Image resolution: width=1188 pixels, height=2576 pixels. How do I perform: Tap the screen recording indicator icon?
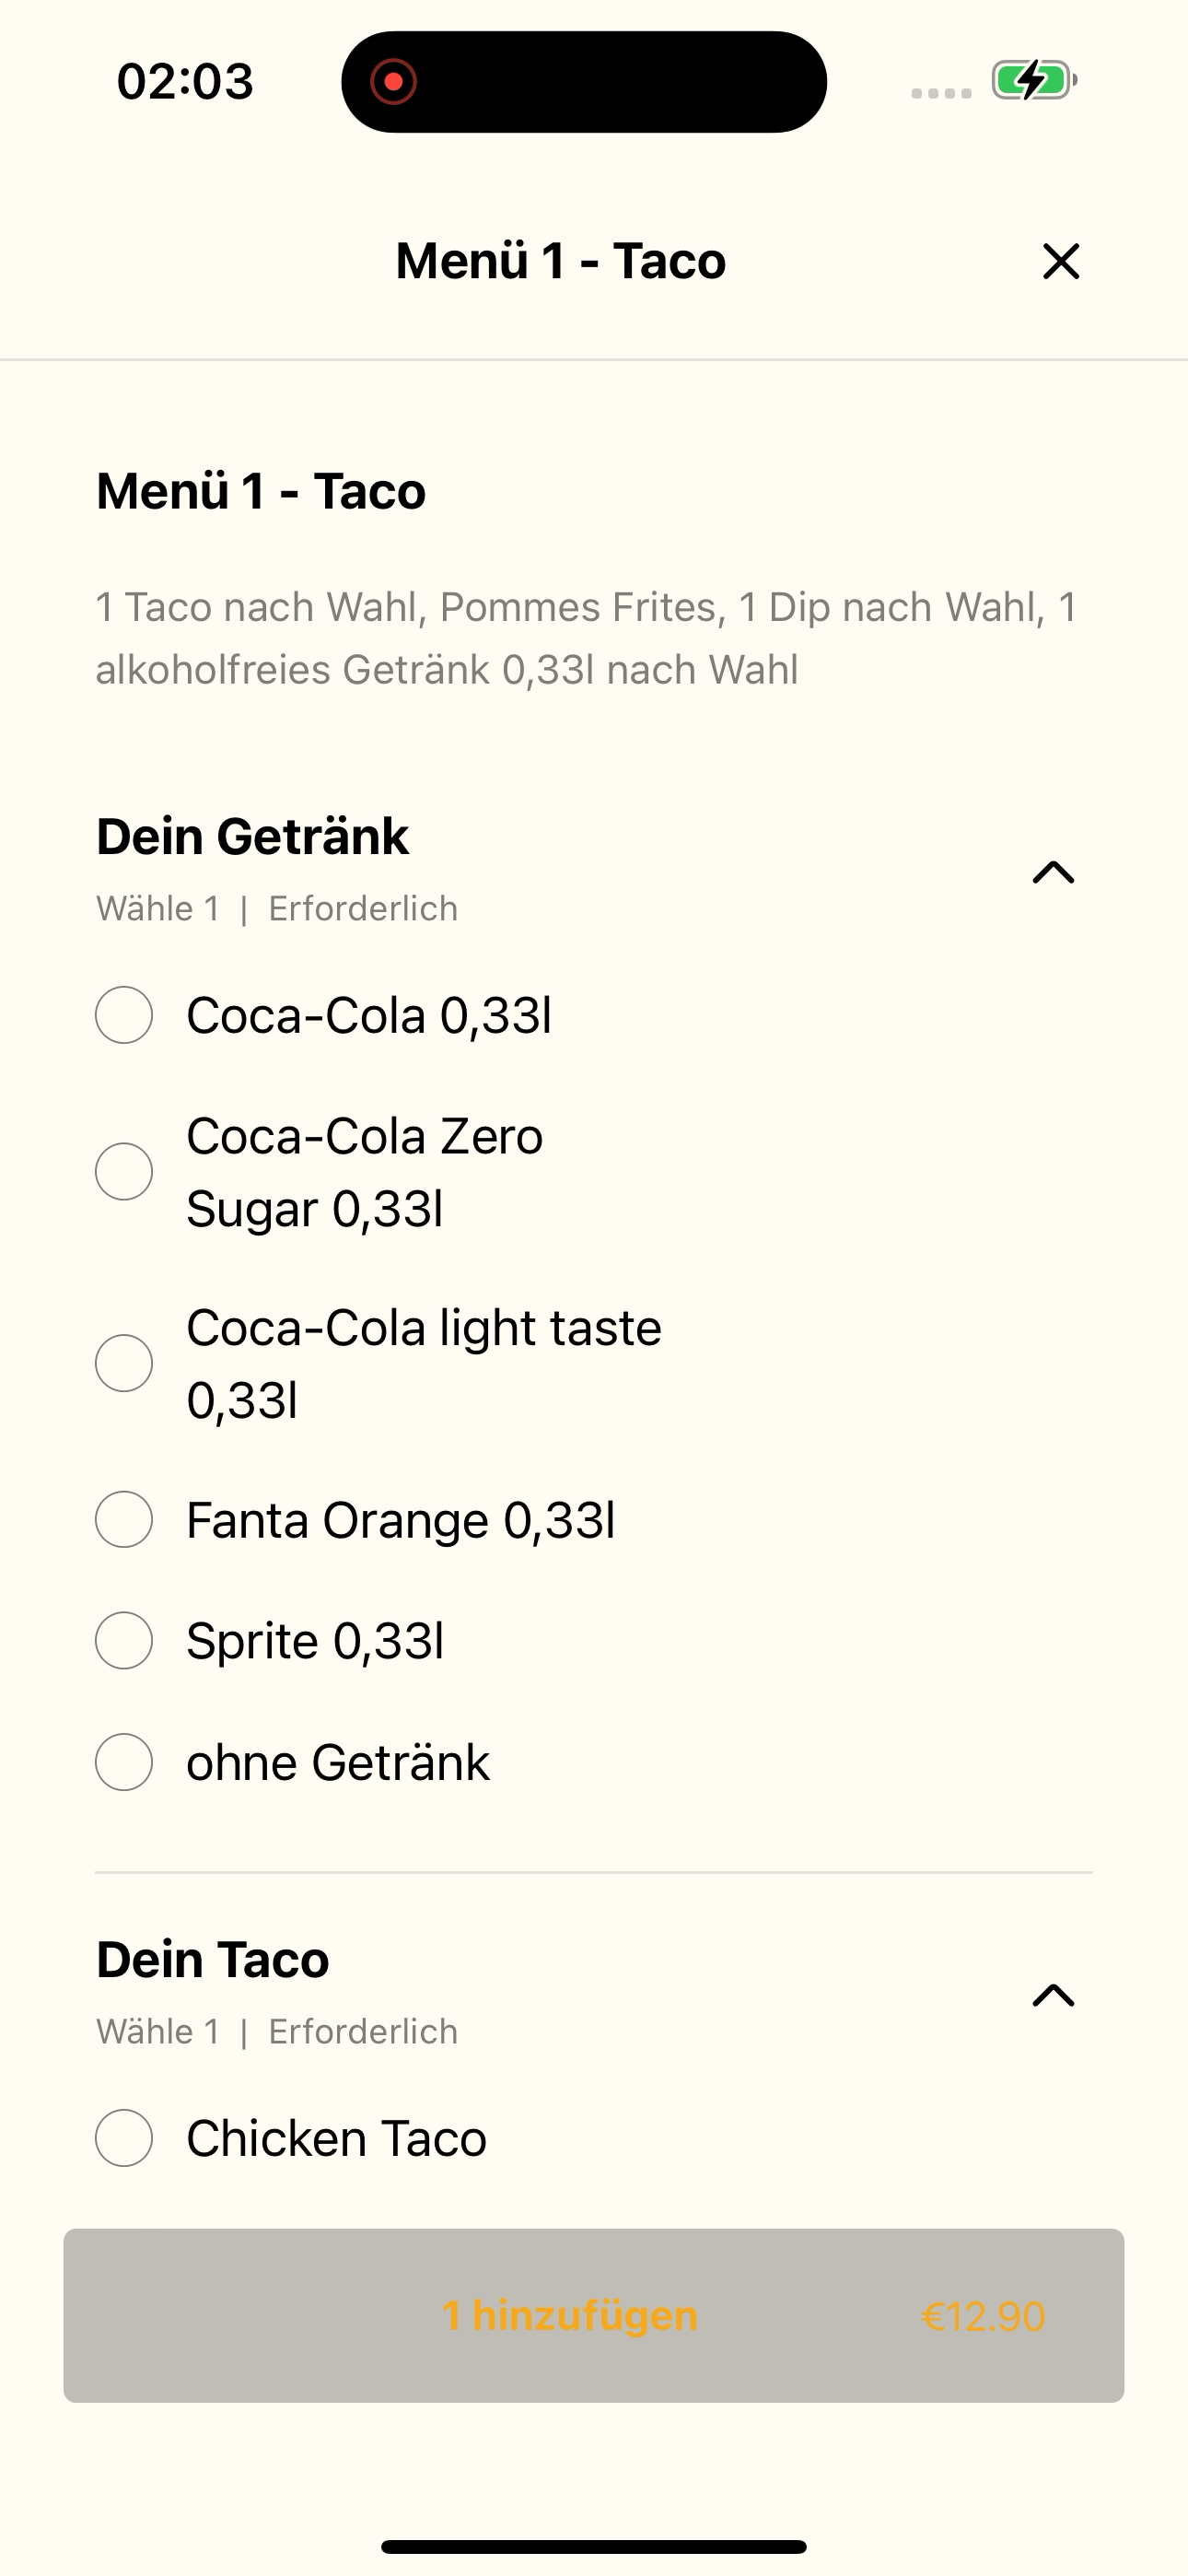393,81
